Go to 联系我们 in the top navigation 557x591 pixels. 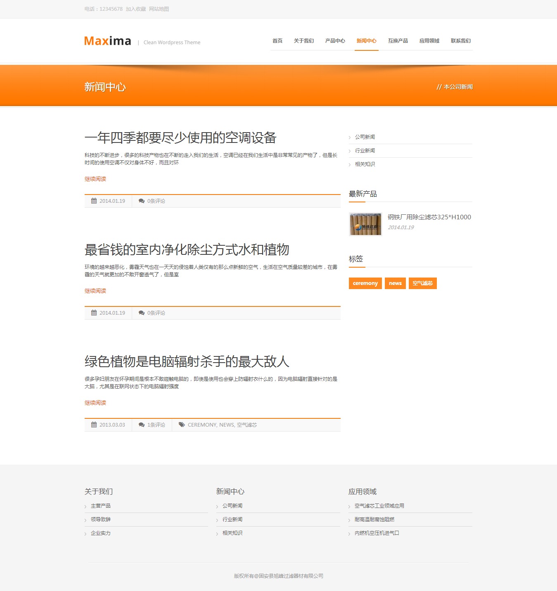(x=460, y=41)
